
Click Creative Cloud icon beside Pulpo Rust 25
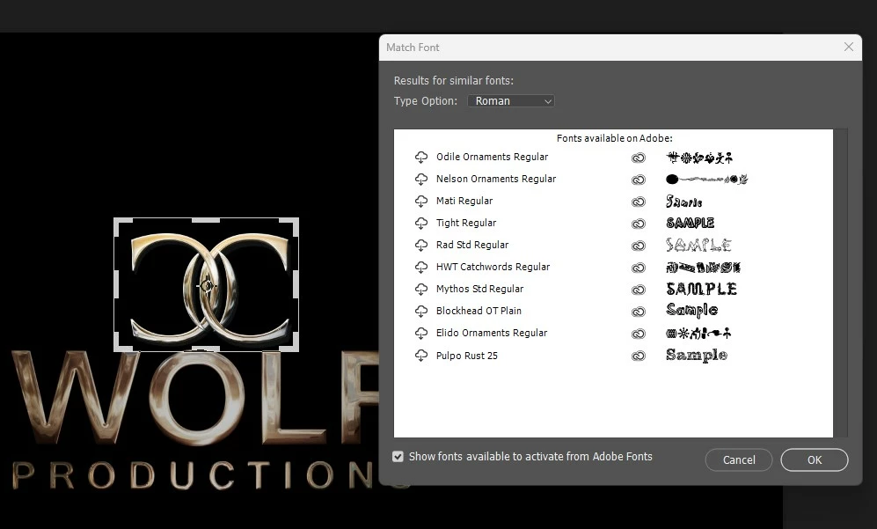[x=638, y=356]
